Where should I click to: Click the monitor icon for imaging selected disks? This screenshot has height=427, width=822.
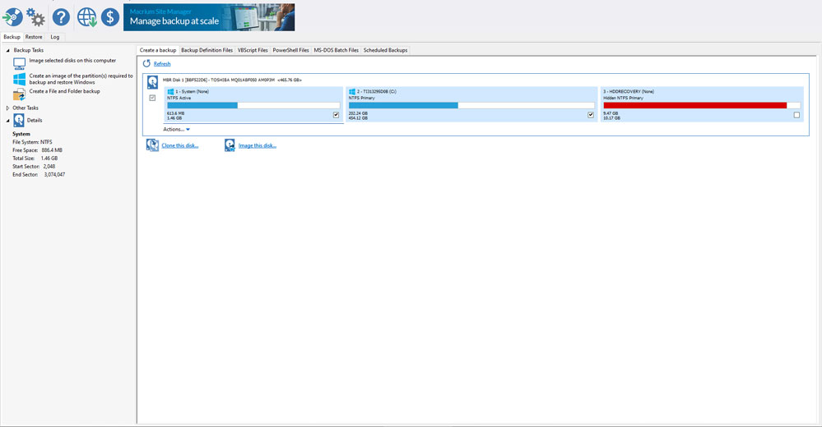(20, 62)
